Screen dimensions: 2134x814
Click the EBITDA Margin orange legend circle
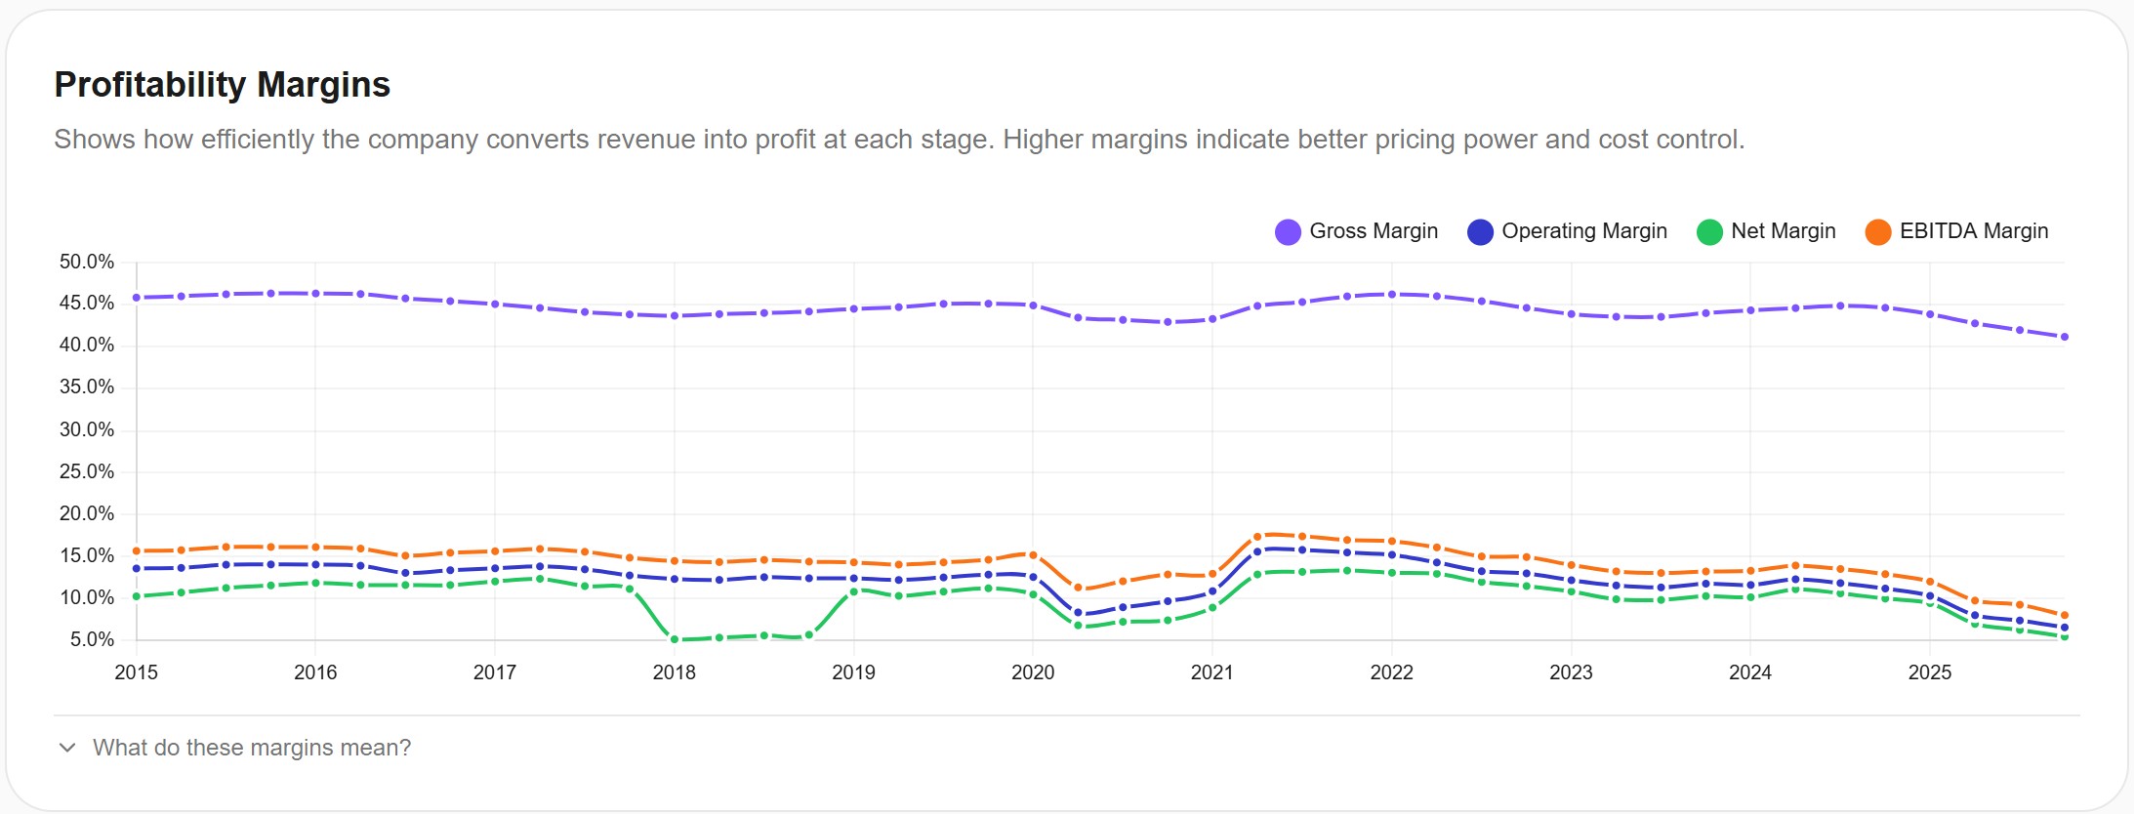[x=1878, y=231]
